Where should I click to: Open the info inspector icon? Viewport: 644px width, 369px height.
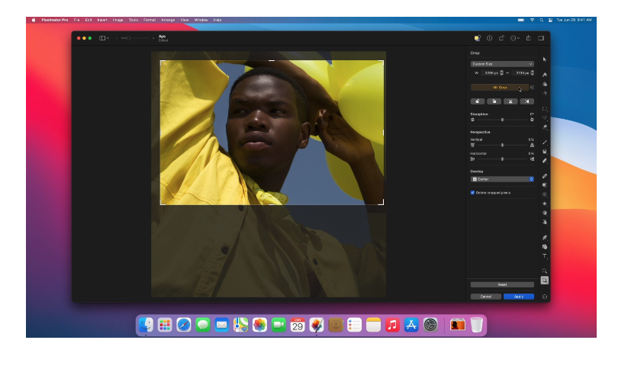[489, 38]
